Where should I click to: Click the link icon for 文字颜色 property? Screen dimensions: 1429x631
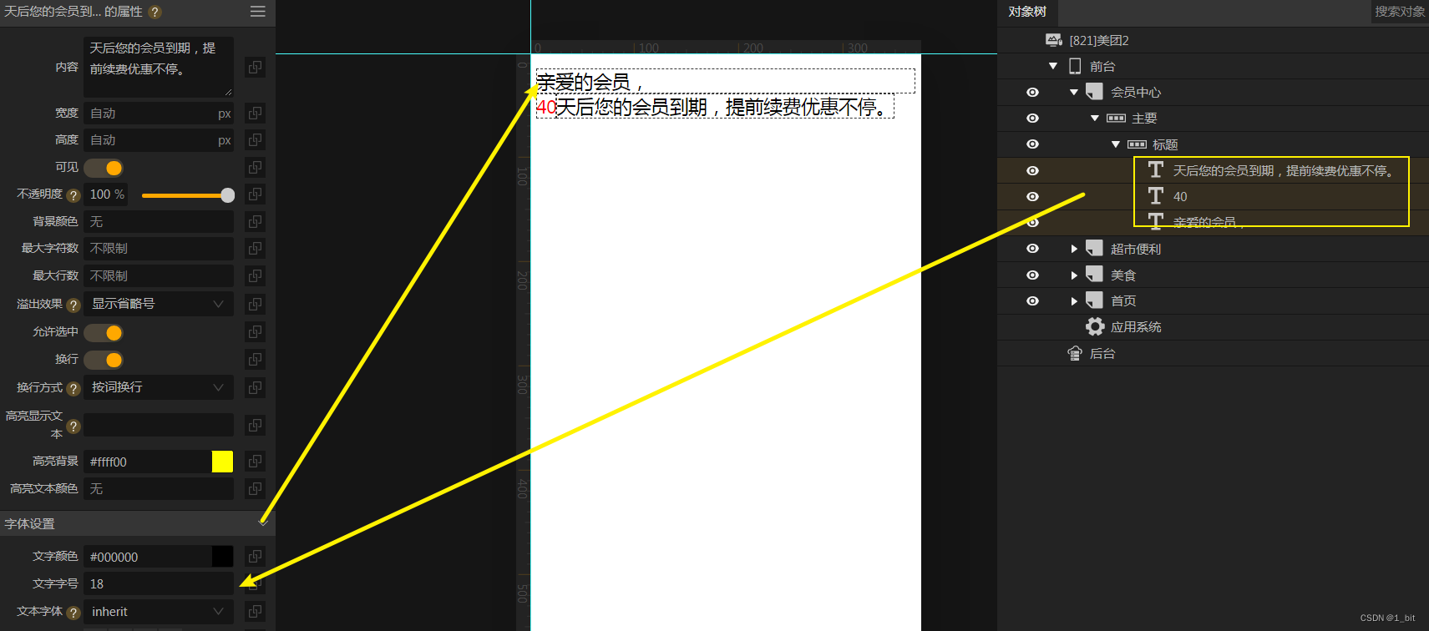256,556
